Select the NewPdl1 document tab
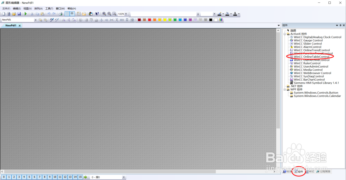 click(x=11, y=26)
